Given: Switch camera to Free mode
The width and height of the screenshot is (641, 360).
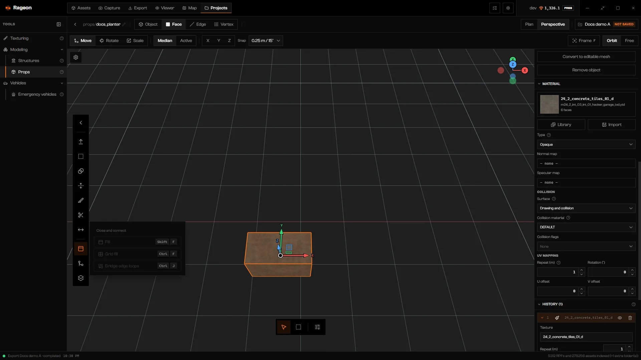Looking at the screenshot, I should 629,41.
